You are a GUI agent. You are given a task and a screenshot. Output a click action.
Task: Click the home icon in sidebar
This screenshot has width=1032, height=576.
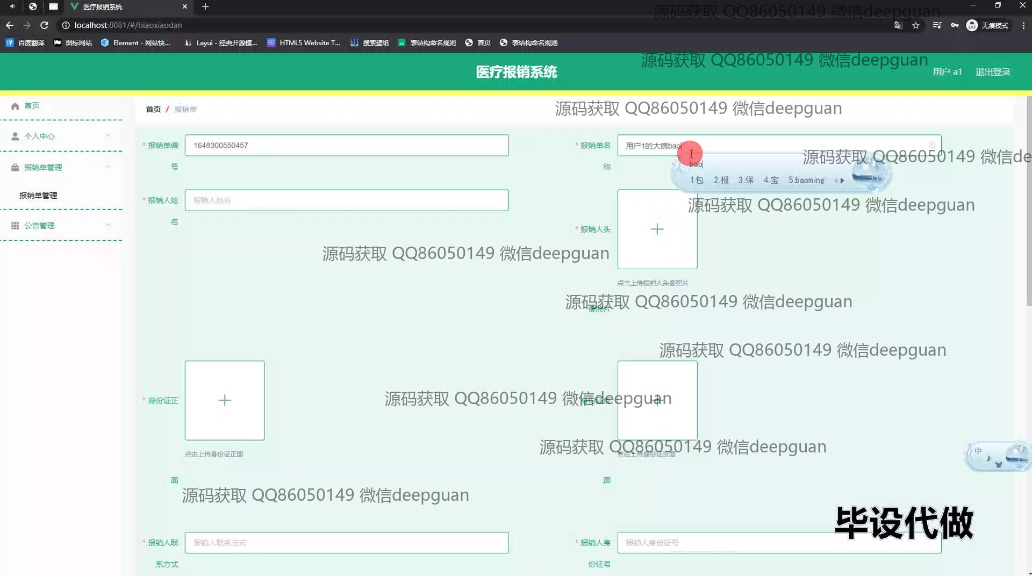(x=15, y=106)
